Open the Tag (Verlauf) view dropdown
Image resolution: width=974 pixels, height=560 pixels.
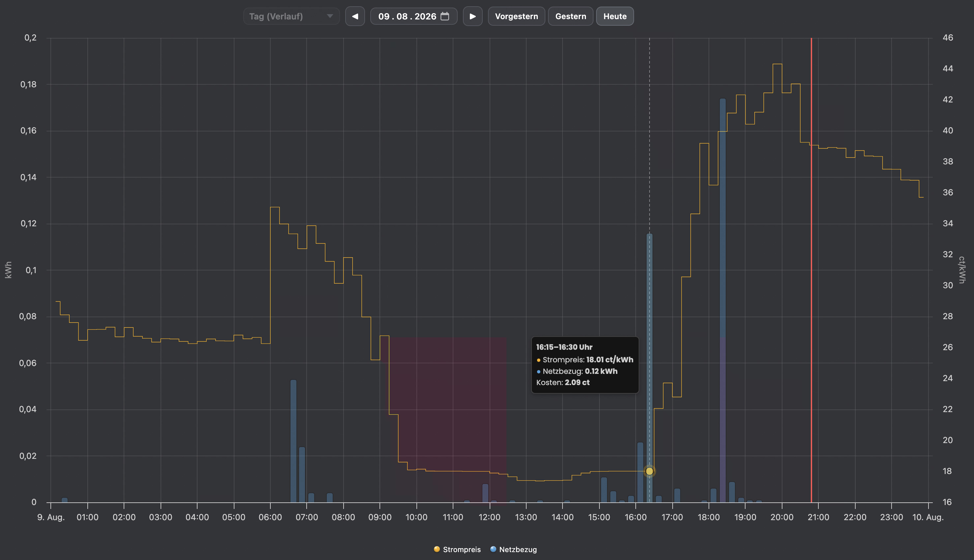(x=291, y=16)
